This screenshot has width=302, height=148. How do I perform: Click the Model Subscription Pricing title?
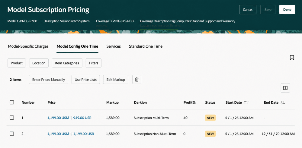tap(48, 10)
